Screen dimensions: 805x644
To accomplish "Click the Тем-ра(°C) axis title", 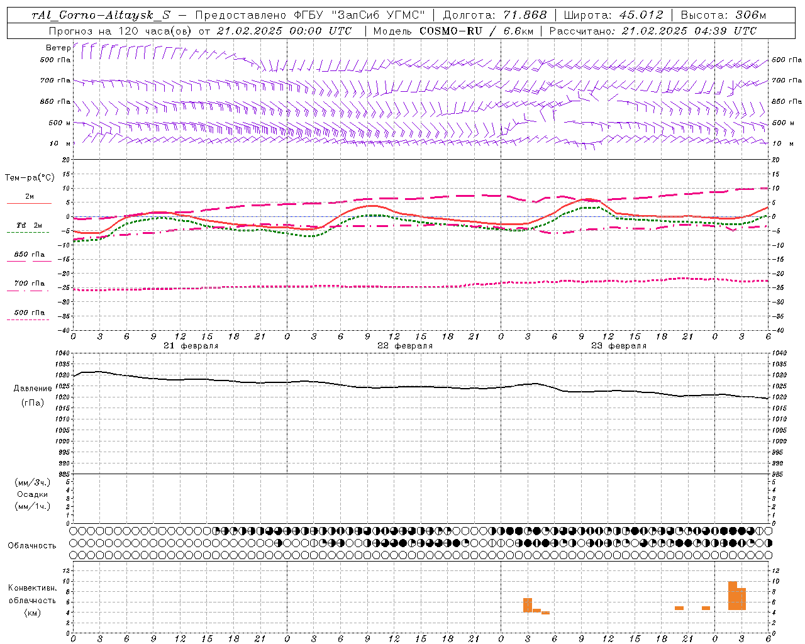I will (30, 178).
